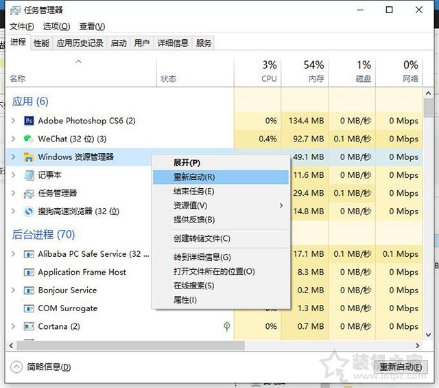Screen dimensions: 439x388
Task: Switch to the 启动 tab
Action: tap(119, 43)
